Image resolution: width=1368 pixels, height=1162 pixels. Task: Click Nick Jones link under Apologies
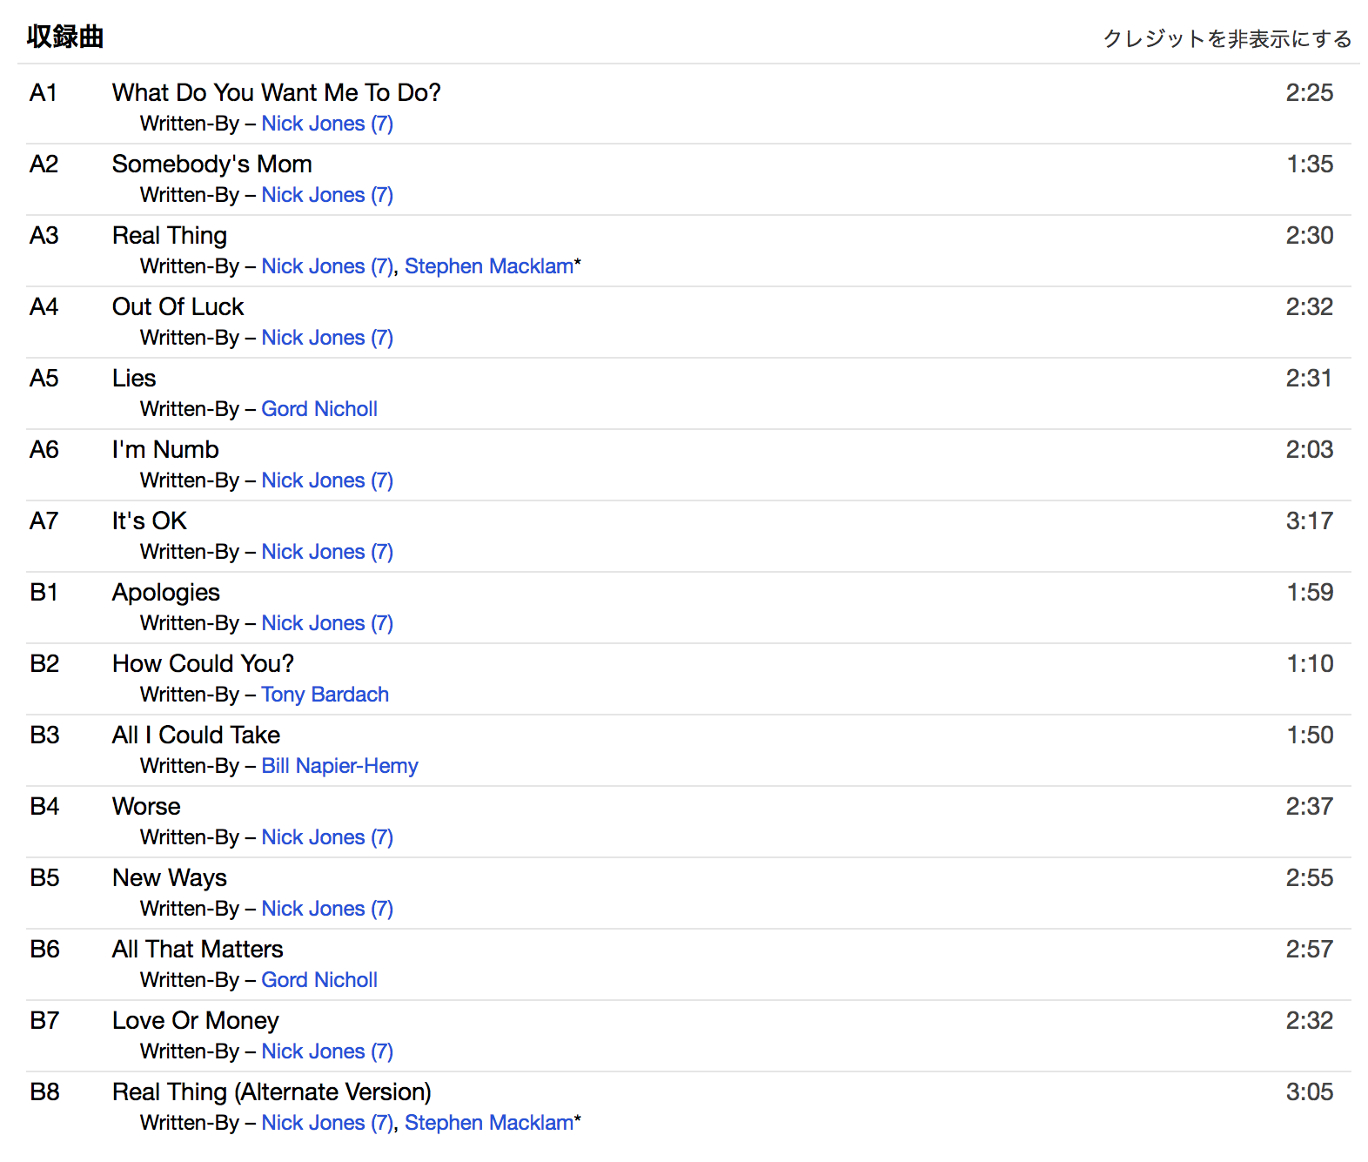pos(326,623)
